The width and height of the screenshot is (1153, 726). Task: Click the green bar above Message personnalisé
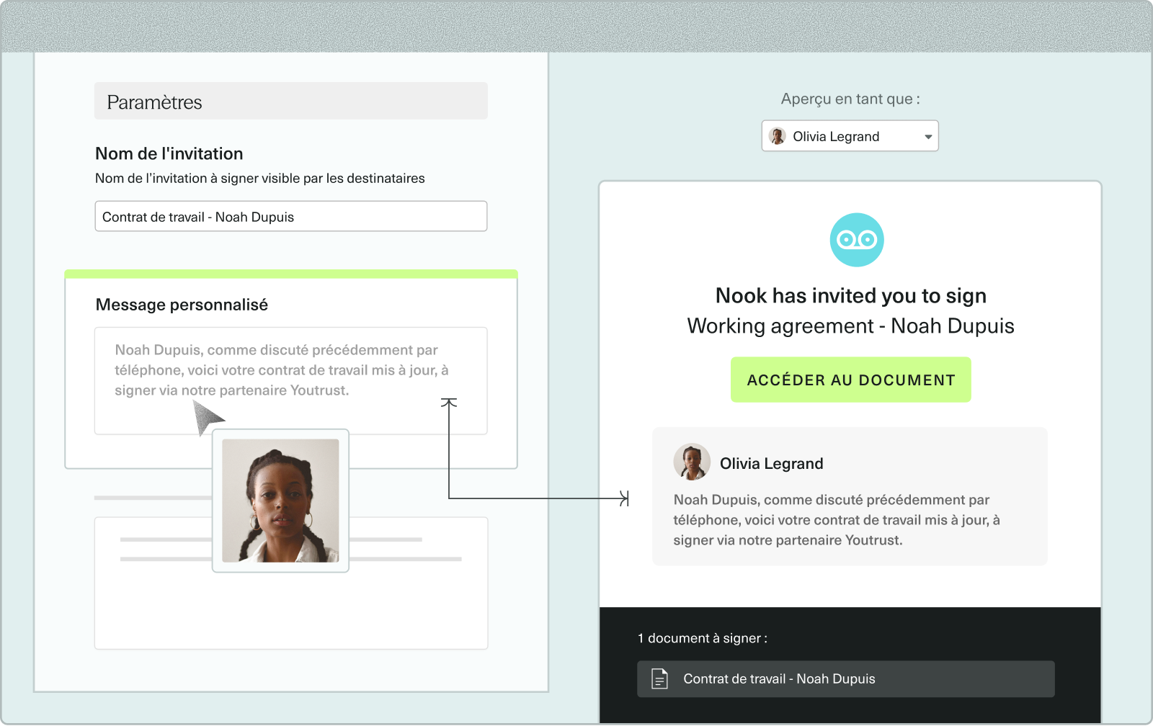click(x=291, y=274)
